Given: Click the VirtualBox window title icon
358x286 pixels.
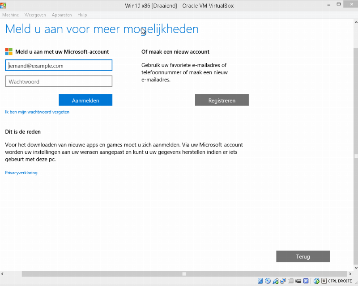Looking at the screenshot, I should 3,5.
